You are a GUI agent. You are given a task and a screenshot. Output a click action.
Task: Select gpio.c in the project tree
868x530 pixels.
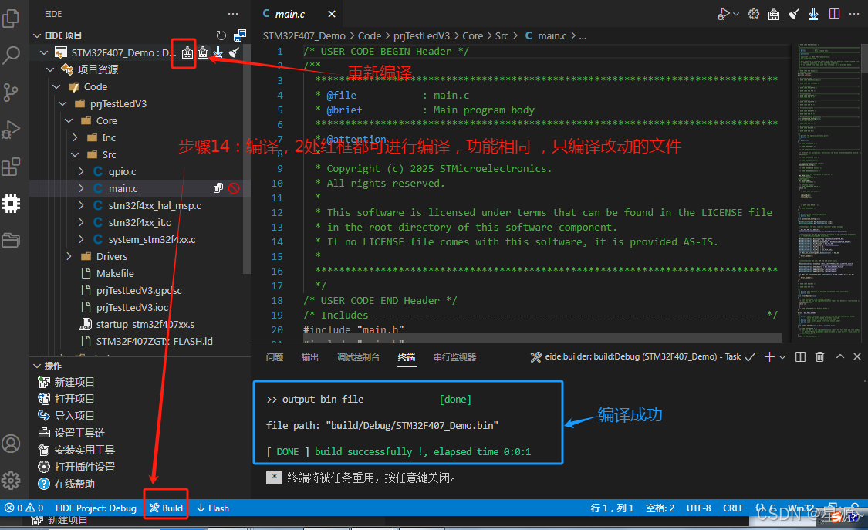[123, 171]
